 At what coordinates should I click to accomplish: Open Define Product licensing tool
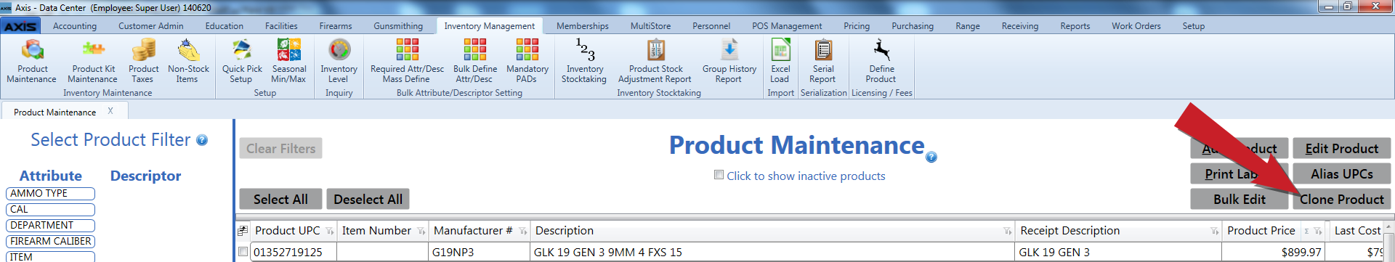point(881,61)
